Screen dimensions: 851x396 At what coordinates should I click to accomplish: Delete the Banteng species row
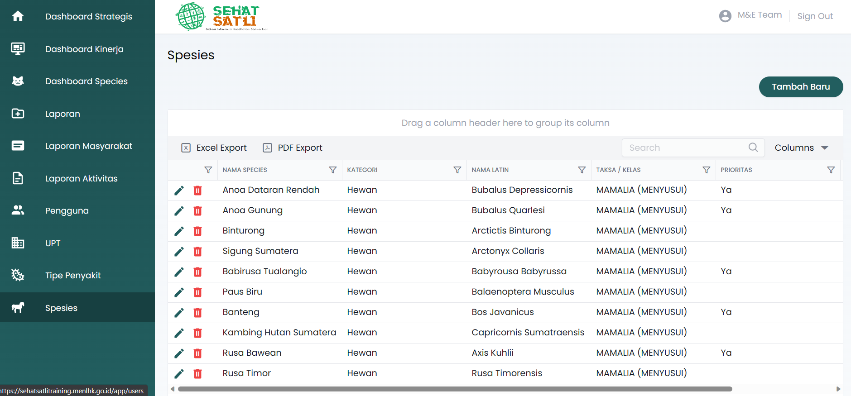pyautogui.click(x=198, y=313)
